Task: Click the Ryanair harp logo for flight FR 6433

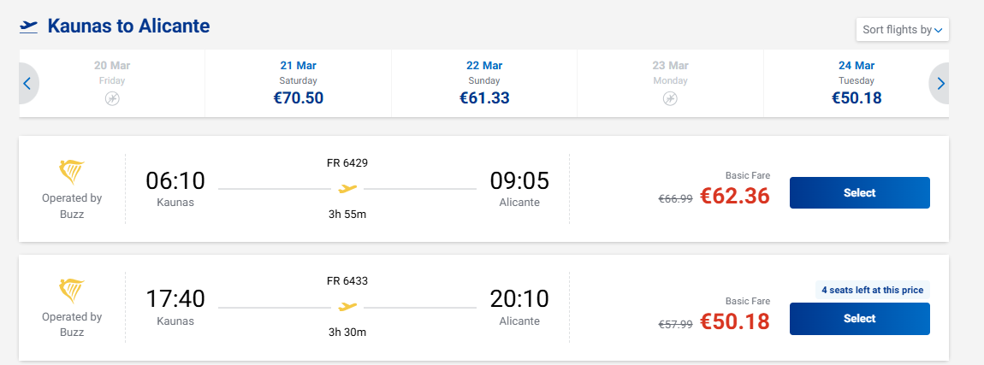Action: click(x=72, y=291)
